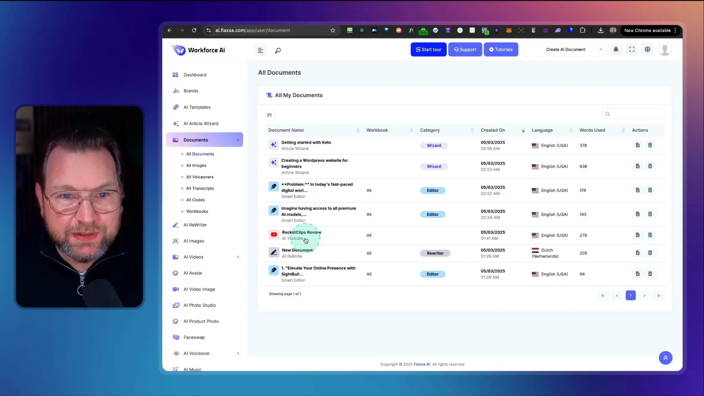Click the Workforce Ai logo
This screenshot has height=396, width=704.
[198, 50]
